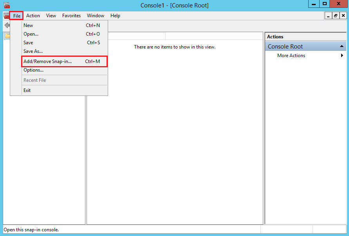Viewport: 349px width, 236px height.
Task: Expand the More Actions submenu arrow
Action: click(x=342, y=56)
